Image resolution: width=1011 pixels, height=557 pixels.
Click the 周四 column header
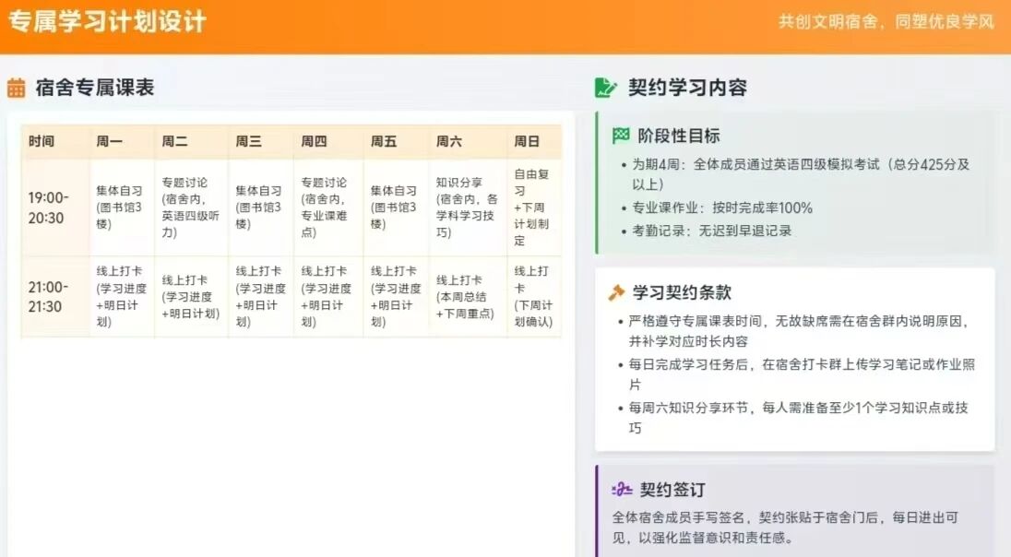[314, 142]
